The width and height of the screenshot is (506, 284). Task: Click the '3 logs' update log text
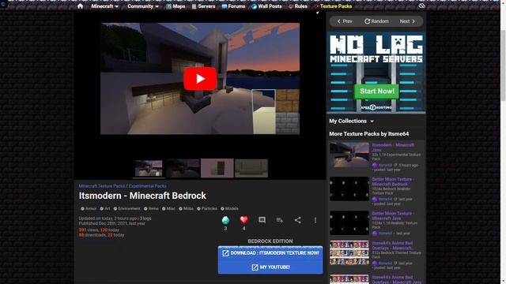[145, 219]
